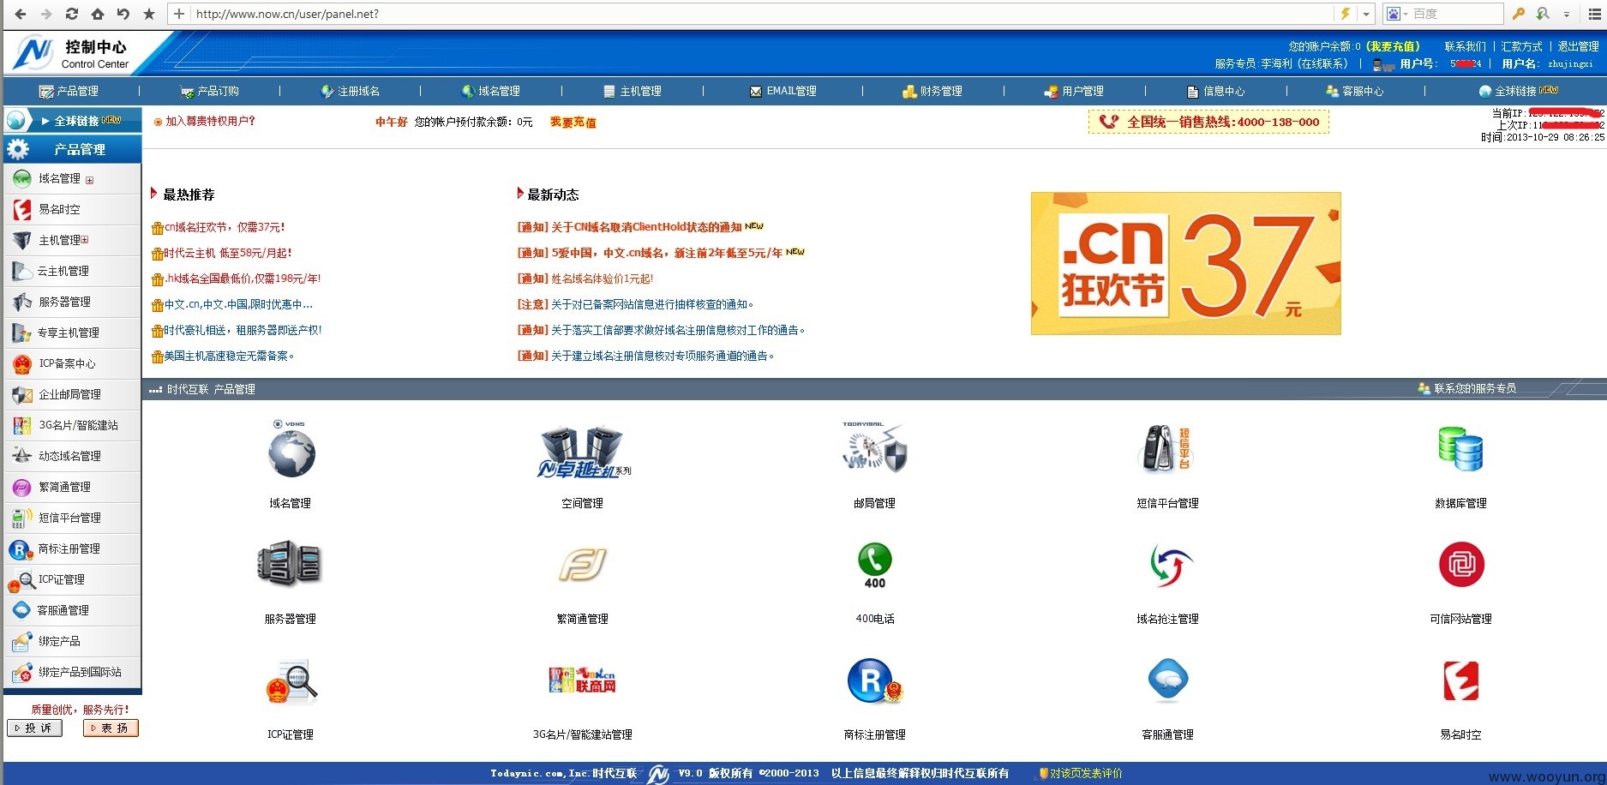Click the key icon in browser toolbar
The height and width of the screenshot is (785, 1607).
tap(1518, 14)
